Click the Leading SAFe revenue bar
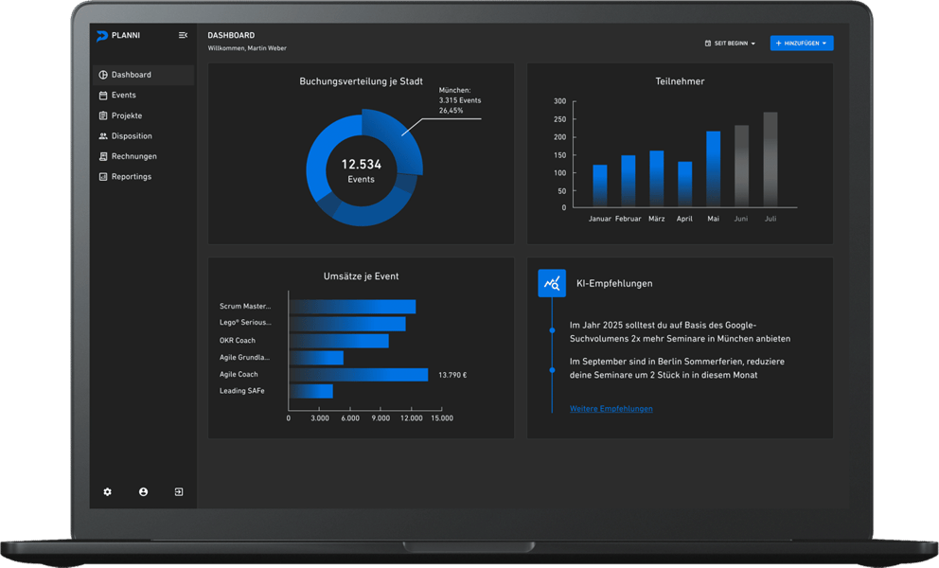This screenshot has height=568, width=939. [310, 391]
